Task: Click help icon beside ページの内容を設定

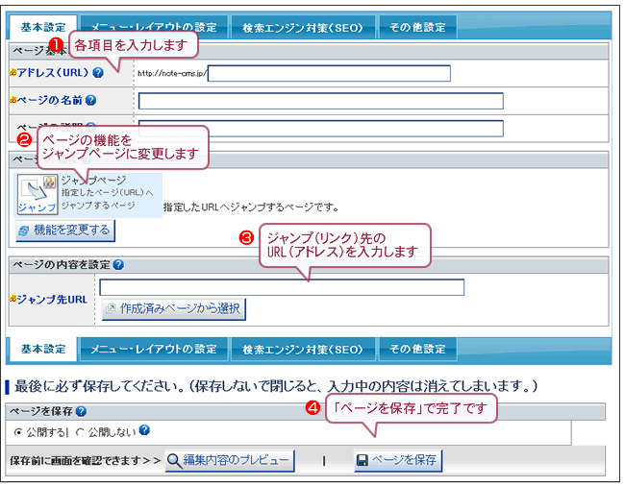Action: (118, 265)
